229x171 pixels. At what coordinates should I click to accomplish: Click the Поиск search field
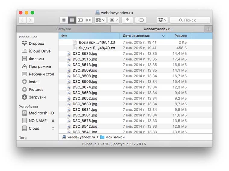[x=190, y=20]
